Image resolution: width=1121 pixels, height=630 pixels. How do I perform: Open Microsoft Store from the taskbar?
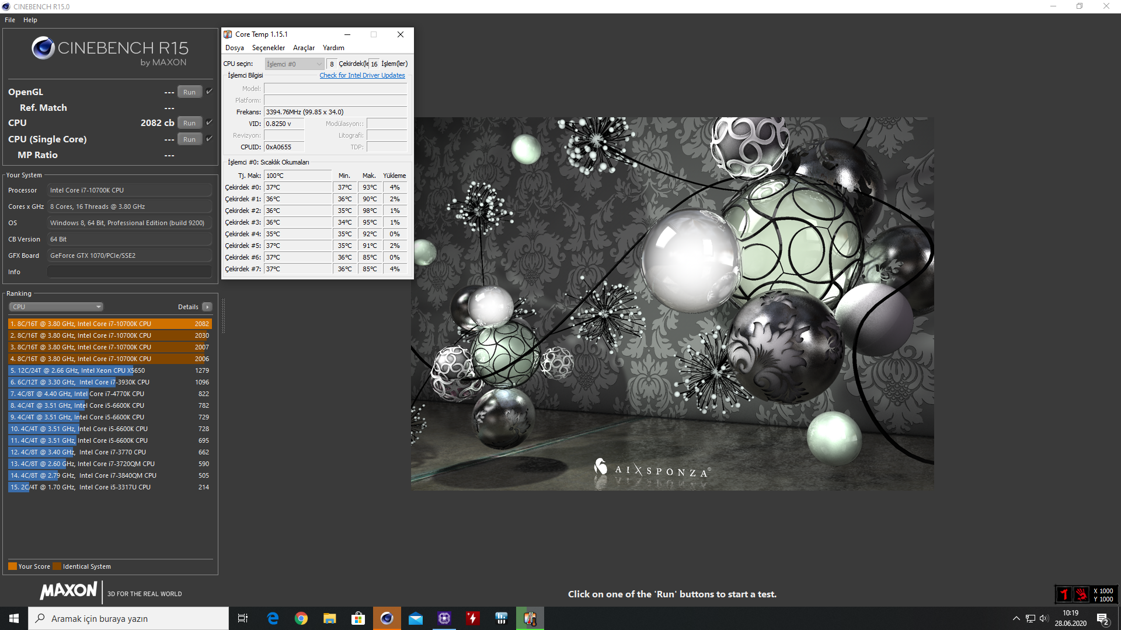[358, 618]
